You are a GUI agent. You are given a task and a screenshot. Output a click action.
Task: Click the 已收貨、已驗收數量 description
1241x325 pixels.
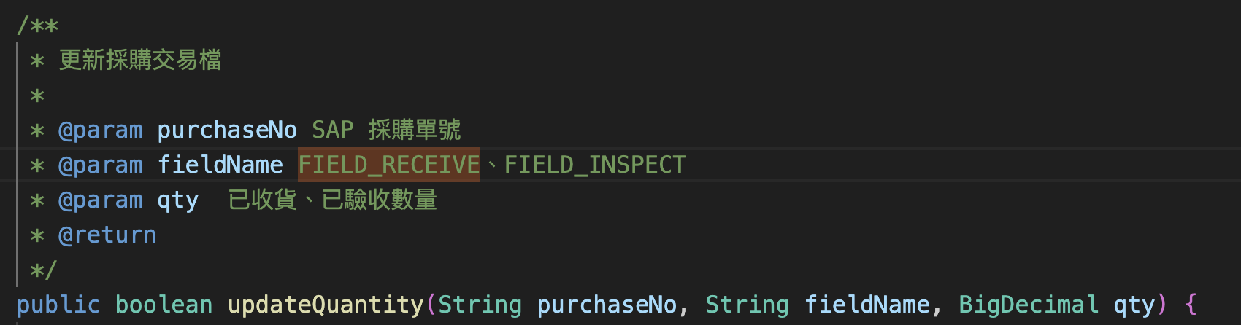pyautogui.click(x=333, y=200)
